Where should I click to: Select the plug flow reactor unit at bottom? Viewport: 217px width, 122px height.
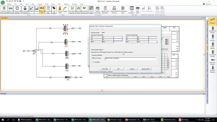(x=68, y=77)
